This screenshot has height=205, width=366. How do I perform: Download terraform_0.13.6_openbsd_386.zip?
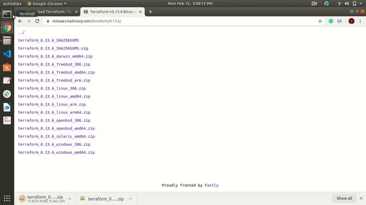click(x=54, y=120)
